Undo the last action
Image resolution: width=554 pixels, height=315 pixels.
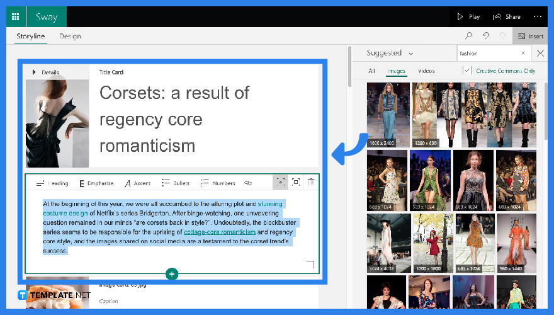[486, 36]
